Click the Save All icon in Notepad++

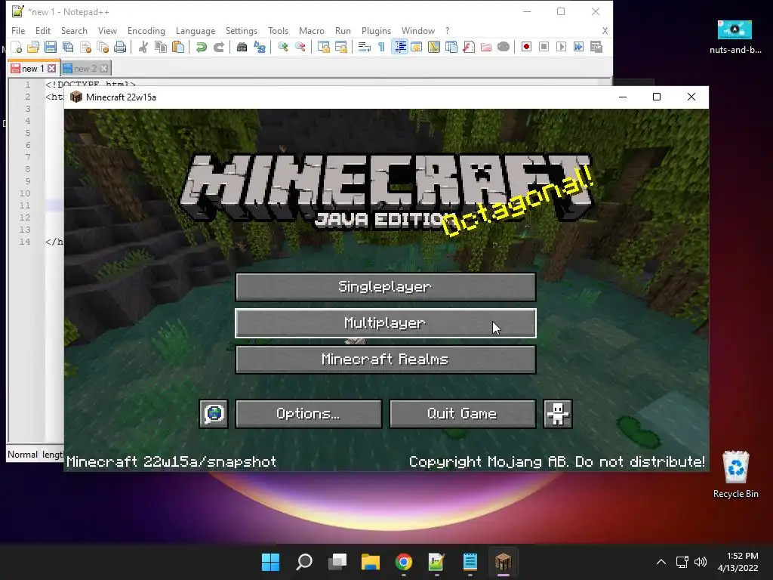coord(67,47)
